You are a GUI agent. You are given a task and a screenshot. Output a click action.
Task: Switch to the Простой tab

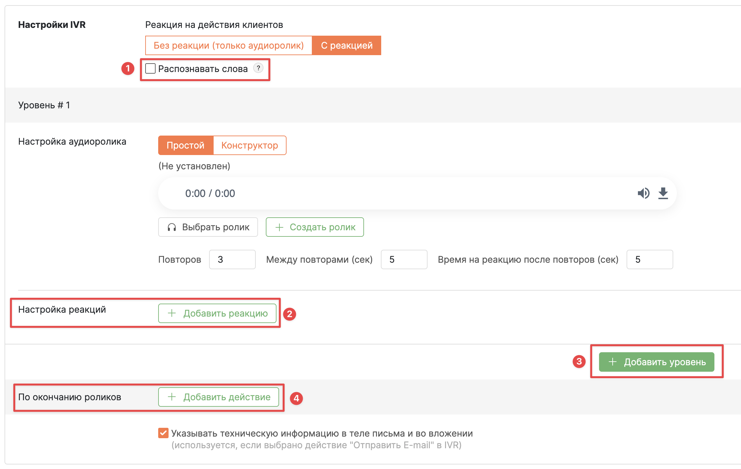[x=186, y=145]
